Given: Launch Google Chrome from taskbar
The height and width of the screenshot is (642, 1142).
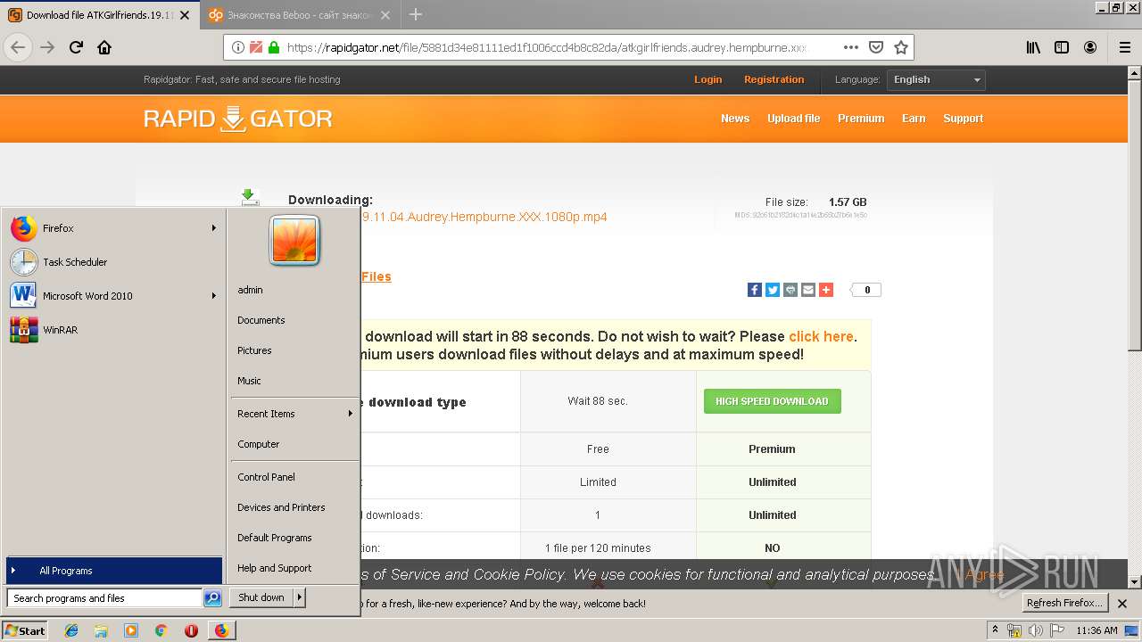Looking at the screenshot, I should point(161,630).
